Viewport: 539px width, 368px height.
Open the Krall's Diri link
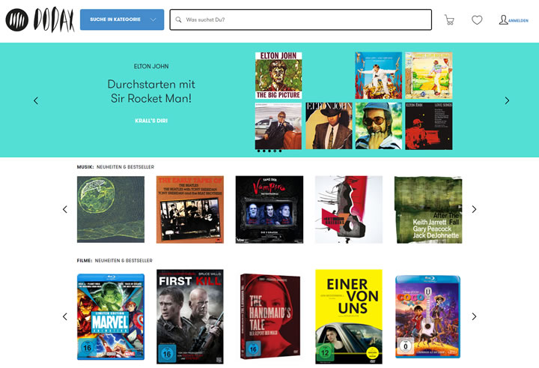click(150, 120)
